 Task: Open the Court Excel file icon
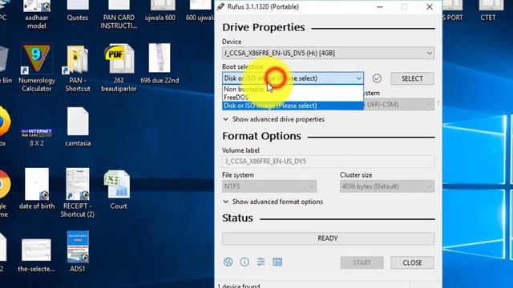pos(118,190)
